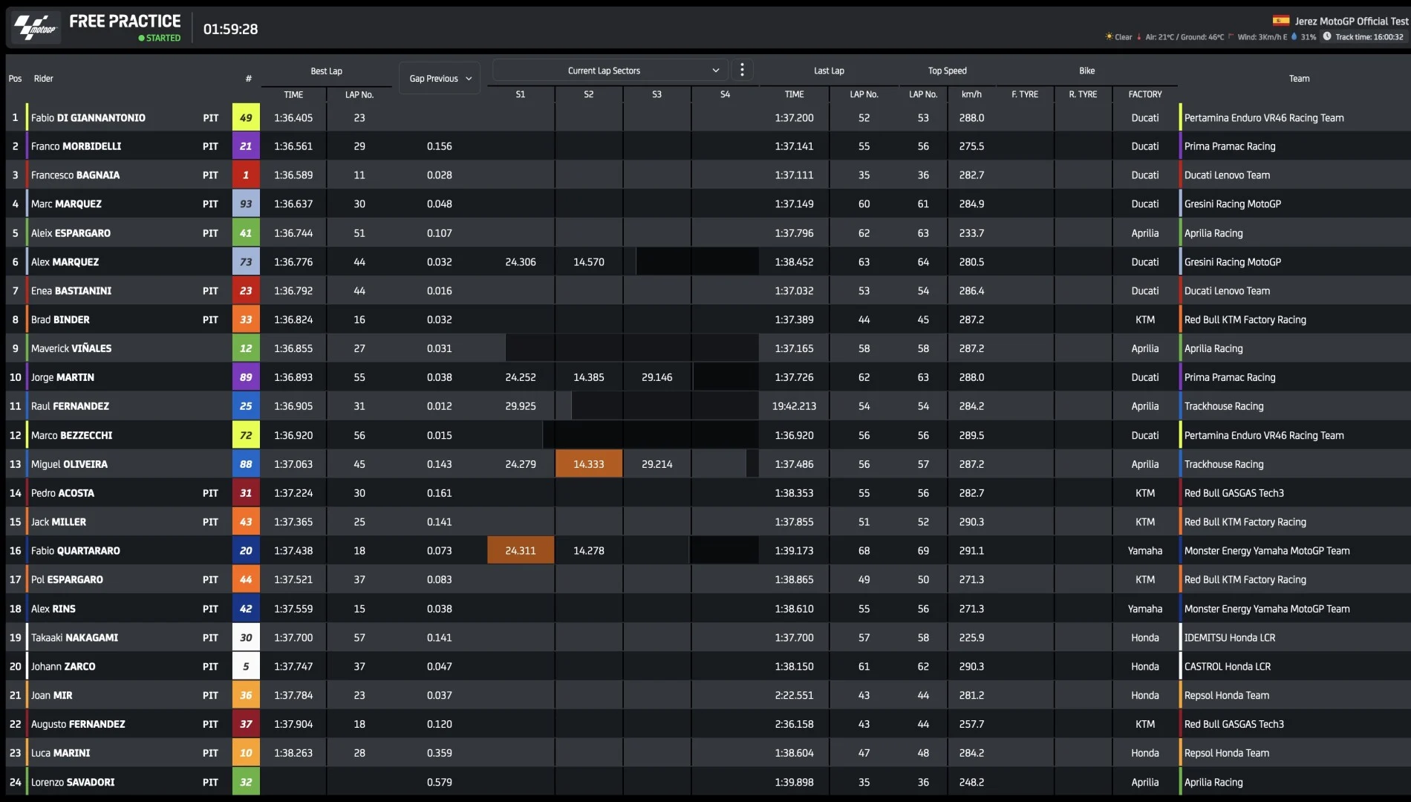Click Jorge Martin's S3 time 29.146
This screenshot has width=1411, height=802.
(657, 377)
